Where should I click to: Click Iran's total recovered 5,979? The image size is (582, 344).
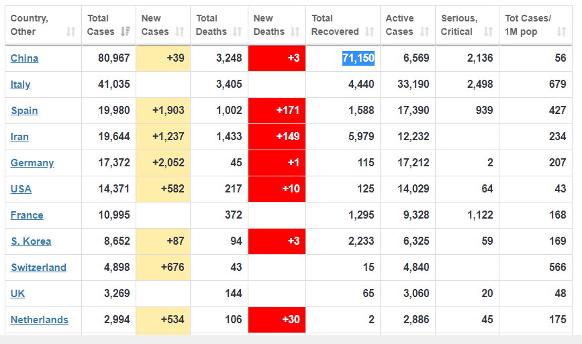(361, 136)
